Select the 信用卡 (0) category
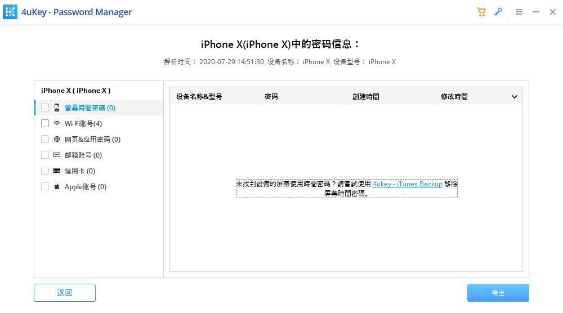Viewport: 563px width, 313px height. click(99, 171)
